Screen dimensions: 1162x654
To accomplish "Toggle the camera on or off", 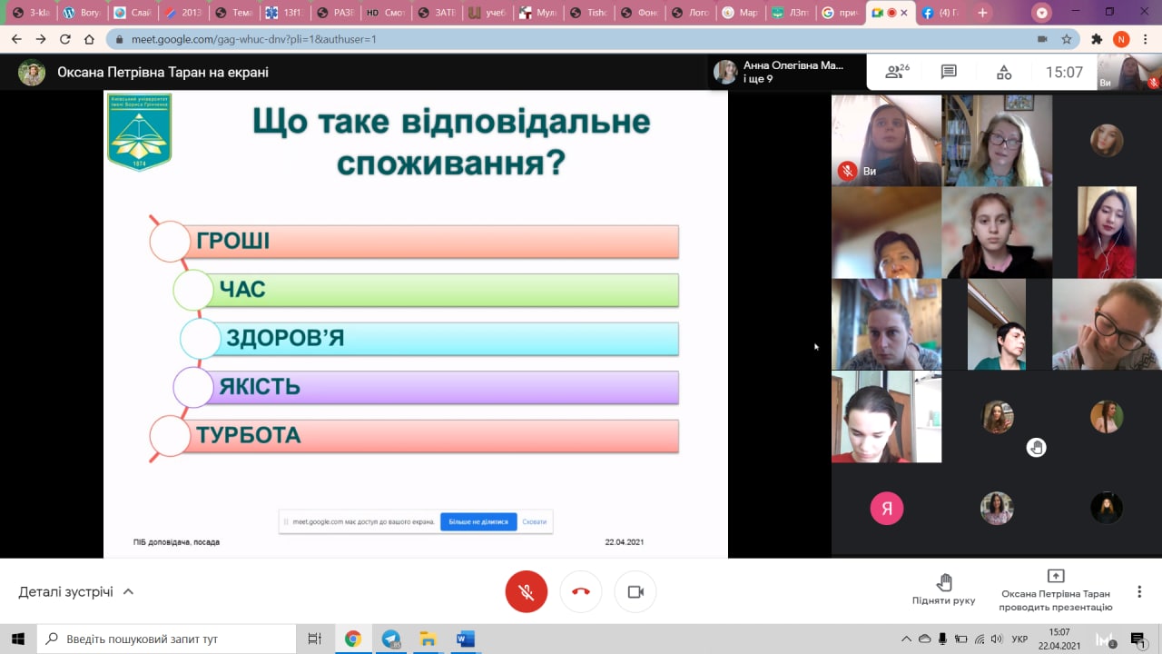I will [635, 592].
